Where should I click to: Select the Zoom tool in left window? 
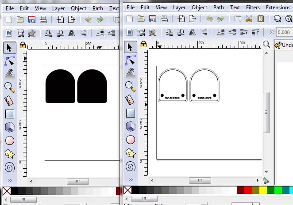coord(9,87)
